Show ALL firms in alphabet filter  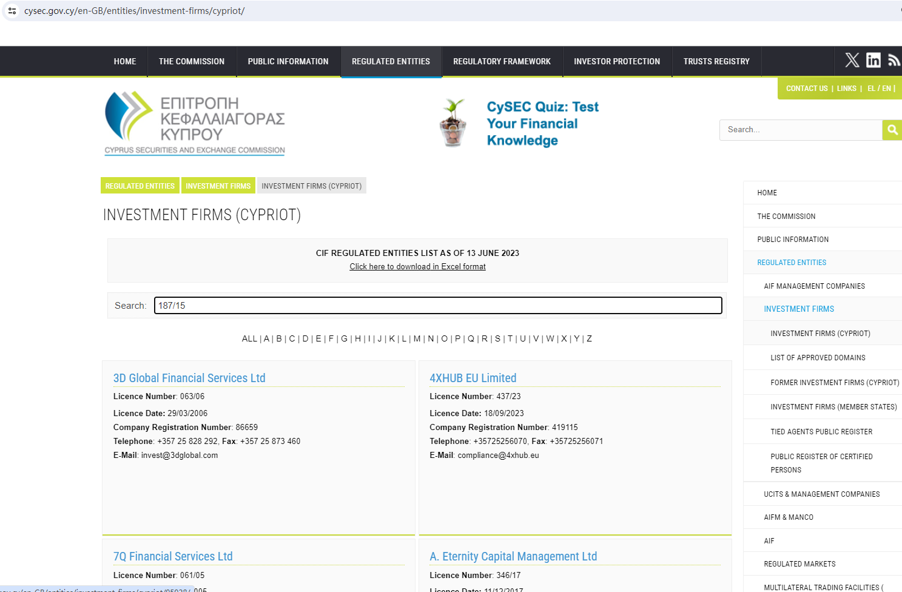click(x=249, y=339)
